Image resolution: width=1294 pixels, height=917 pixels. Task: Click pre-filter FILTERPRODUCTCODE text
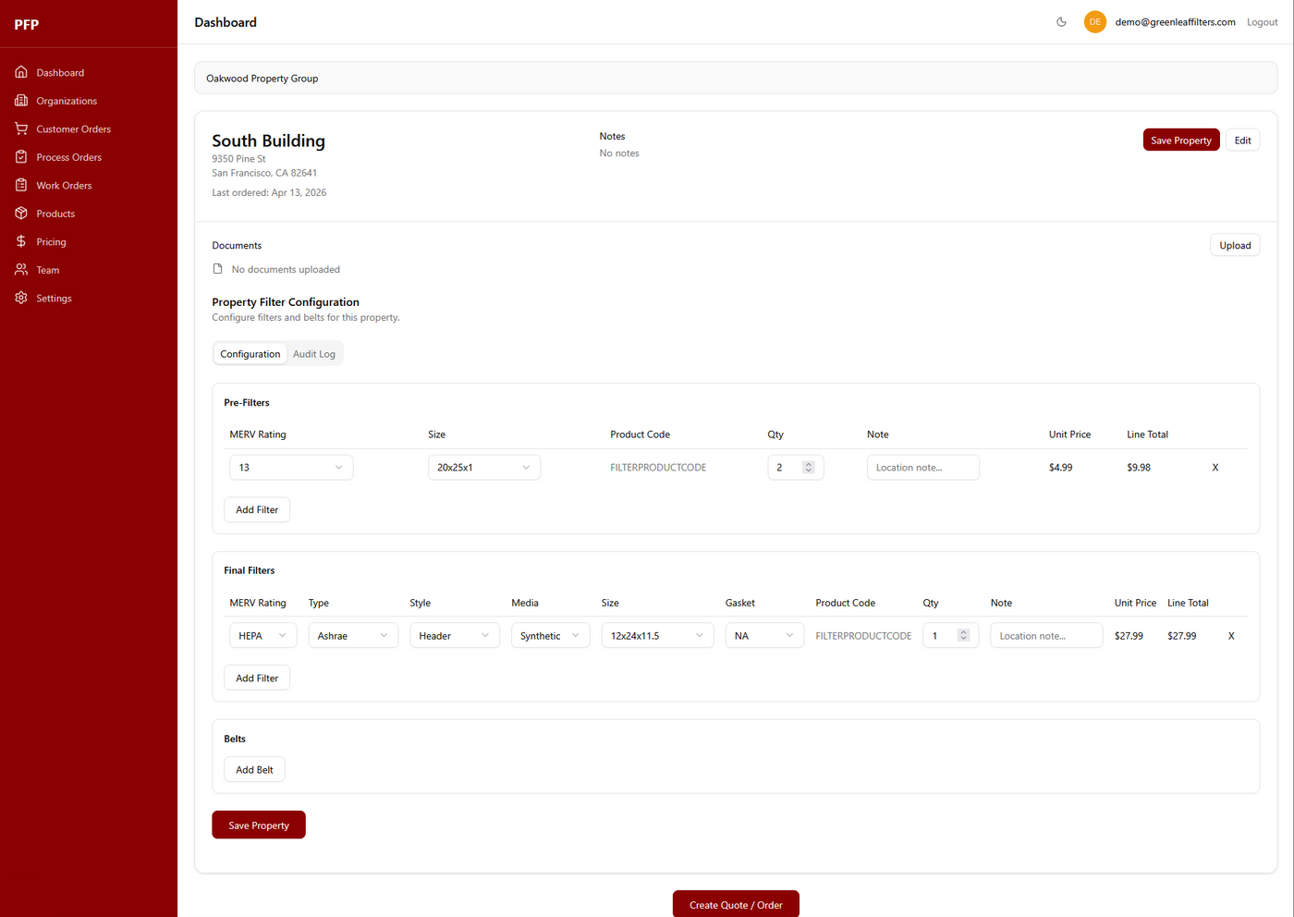click(x=658, y=468)
